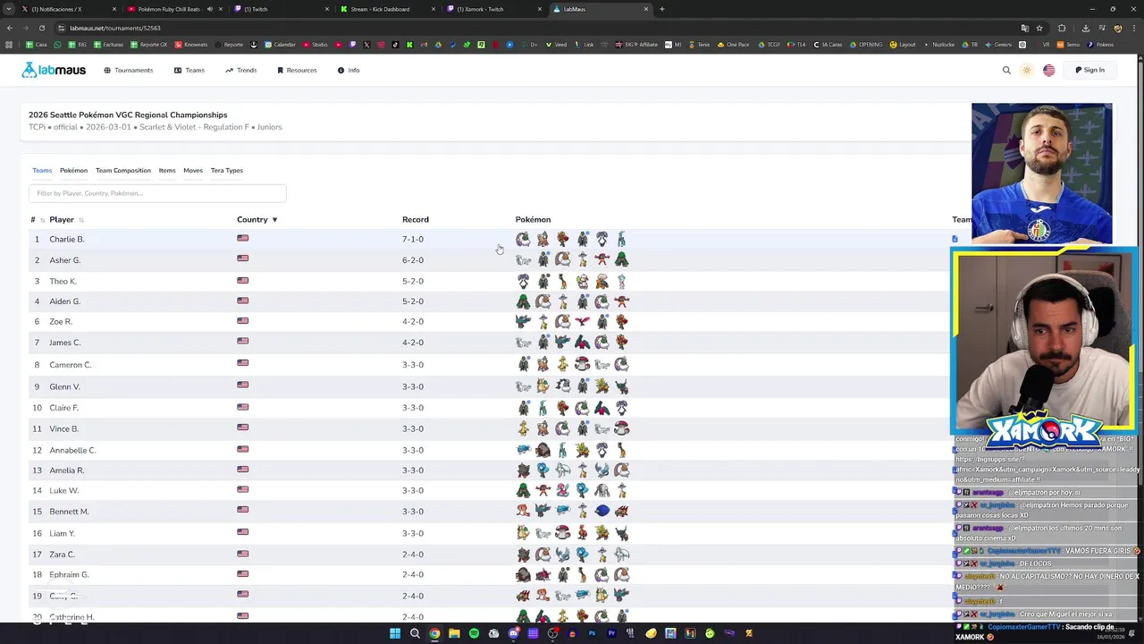
Task: Open the Knowwats bookmark
Action: (191, 45)
